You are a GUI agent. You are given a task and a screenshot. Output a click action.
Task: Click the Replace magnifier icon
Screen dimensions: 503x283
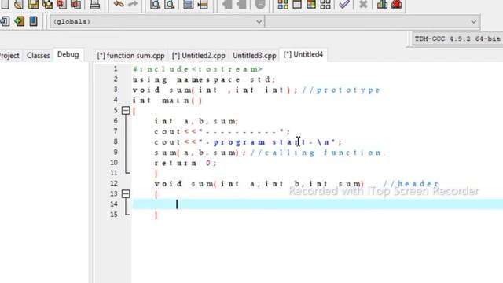170,4
